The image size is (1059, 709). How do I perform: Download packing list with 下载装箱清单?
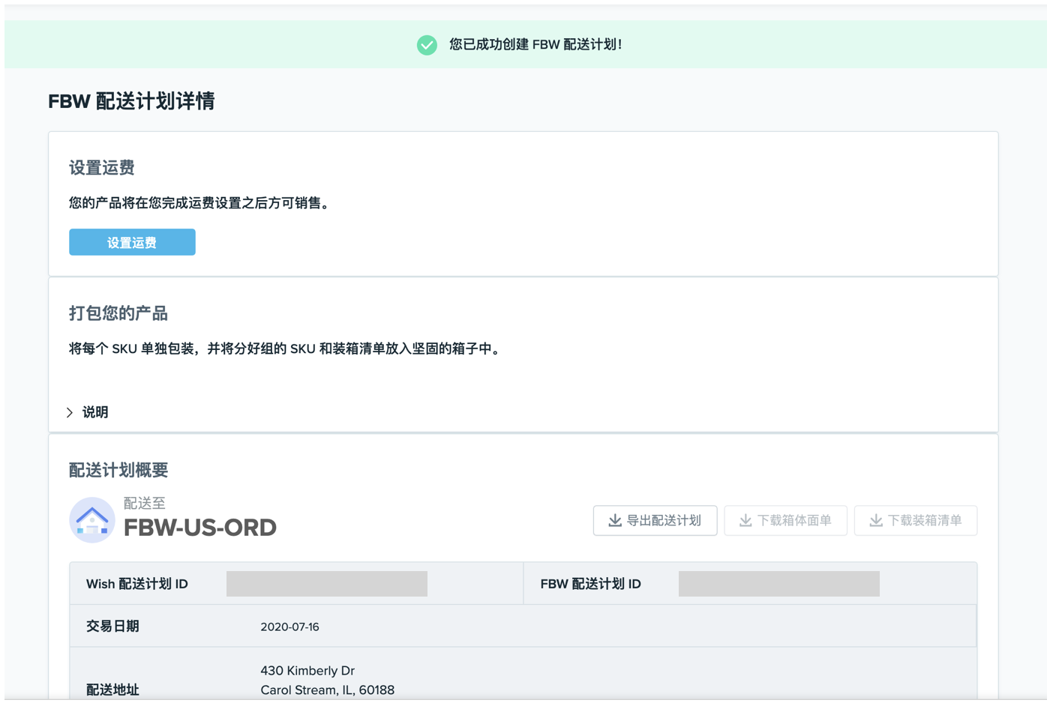[916, 520]
